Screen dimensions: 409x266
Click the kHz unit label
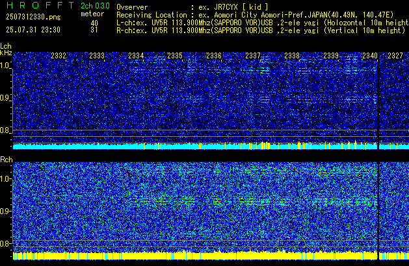6,53
